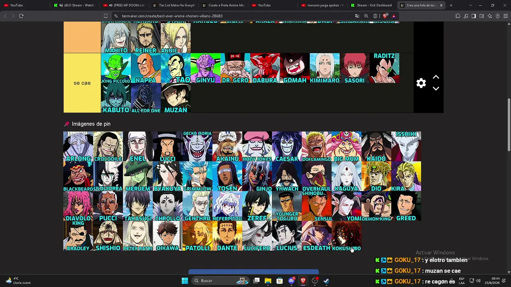This screenshot has height=287, width=511.
Task: Open the tier row settings gear
Action: (x=421, y=83)
